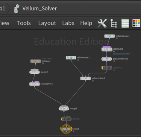Click the ConstraintGeometry label under sopsolver1
141x137 pixels.
(121, 54)
